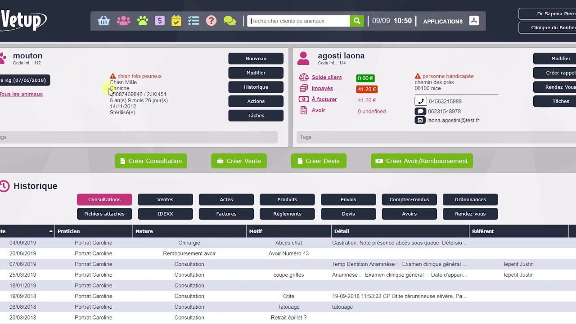Open the Applications store icon
This screenshot has width=576, height=324.
click(x=474, y=21)
